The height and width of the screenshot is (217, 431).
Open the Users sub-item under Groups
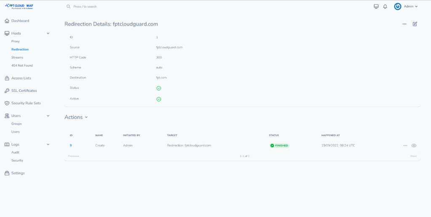coord(16,132)
